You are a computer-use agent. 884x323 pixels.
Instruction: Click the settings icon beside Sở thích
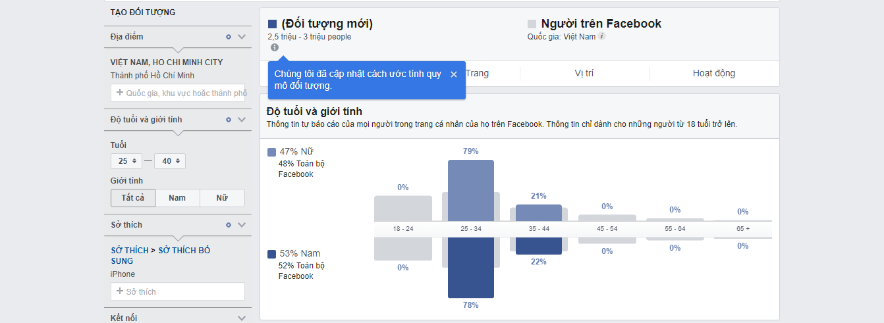tap(229, 225)
